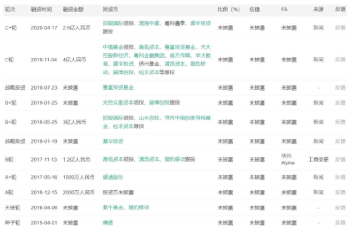Click 反馈 in the 种子轮 row

(x=340, y=223)
